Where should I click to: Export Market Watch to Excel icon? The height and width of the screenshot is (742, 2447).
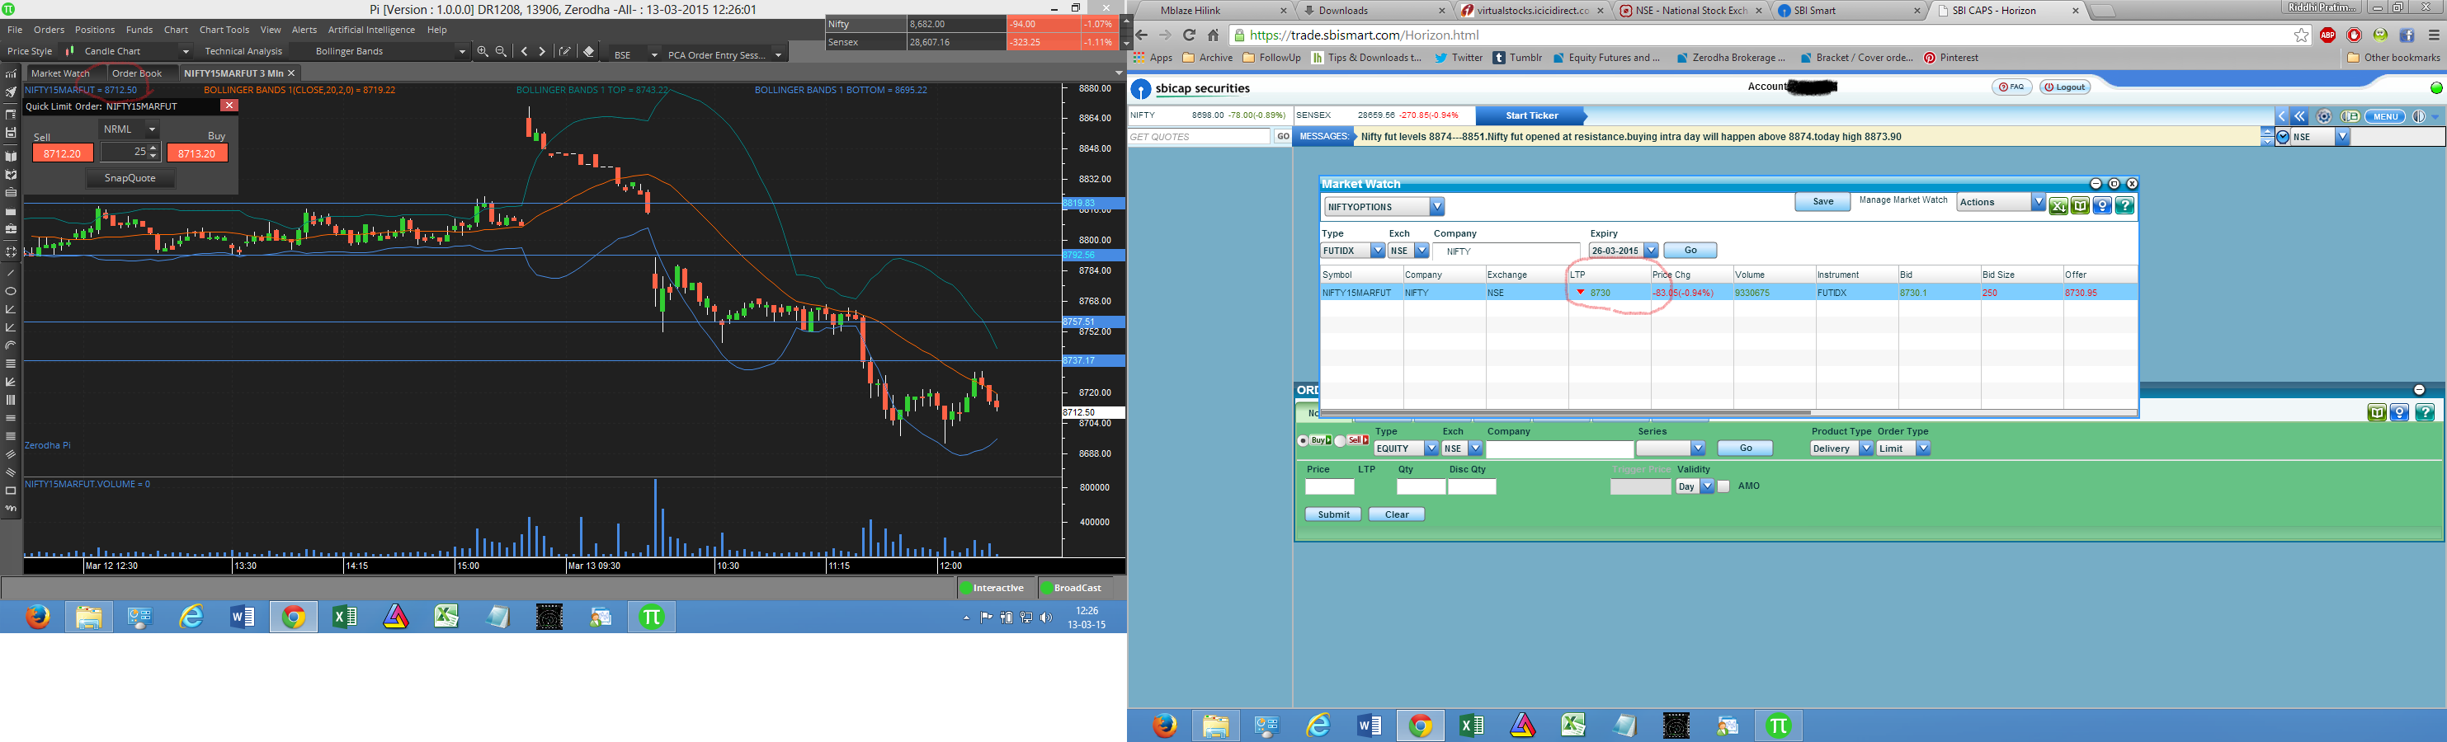(x=2058, y=206)
